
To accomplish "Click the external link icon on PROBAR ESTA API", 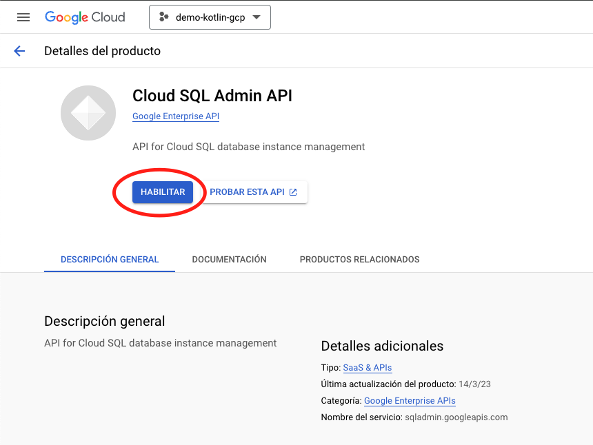I will click(293, 192).
